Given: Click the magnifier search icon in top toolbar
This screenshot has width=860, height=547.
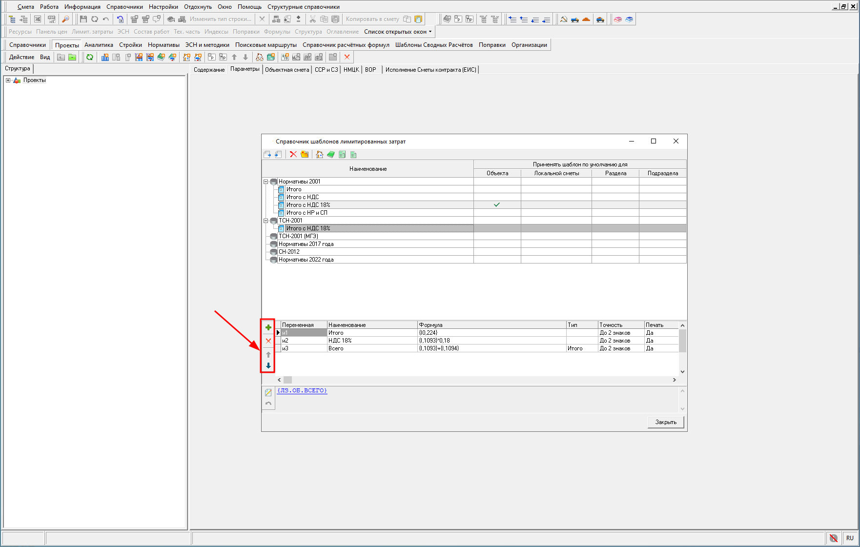Looking at the screenshot, I should (x=65, y=19).
